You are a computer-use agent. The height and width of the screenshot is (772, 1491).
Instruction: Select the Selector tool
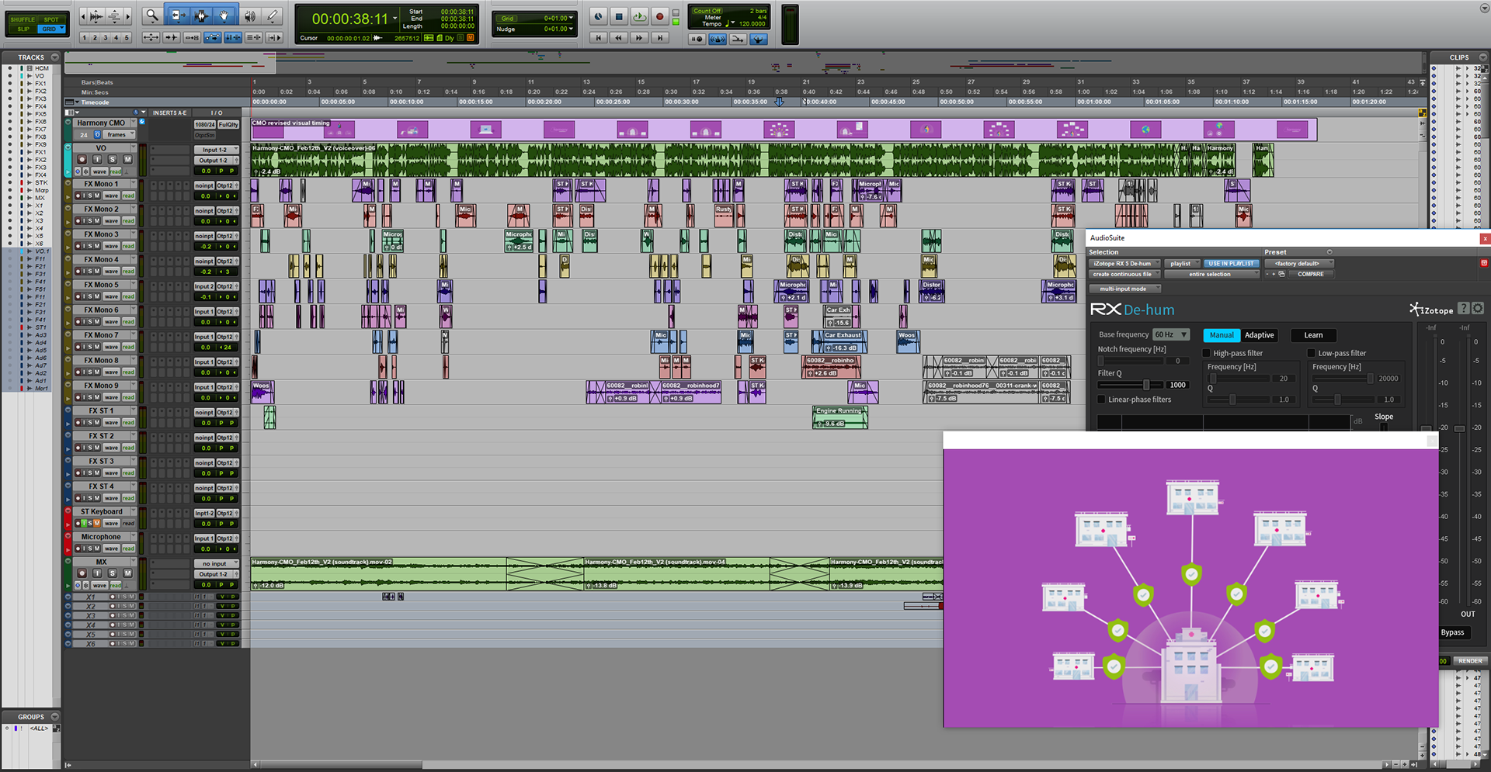pyautogui.click(x=201, y=16)
